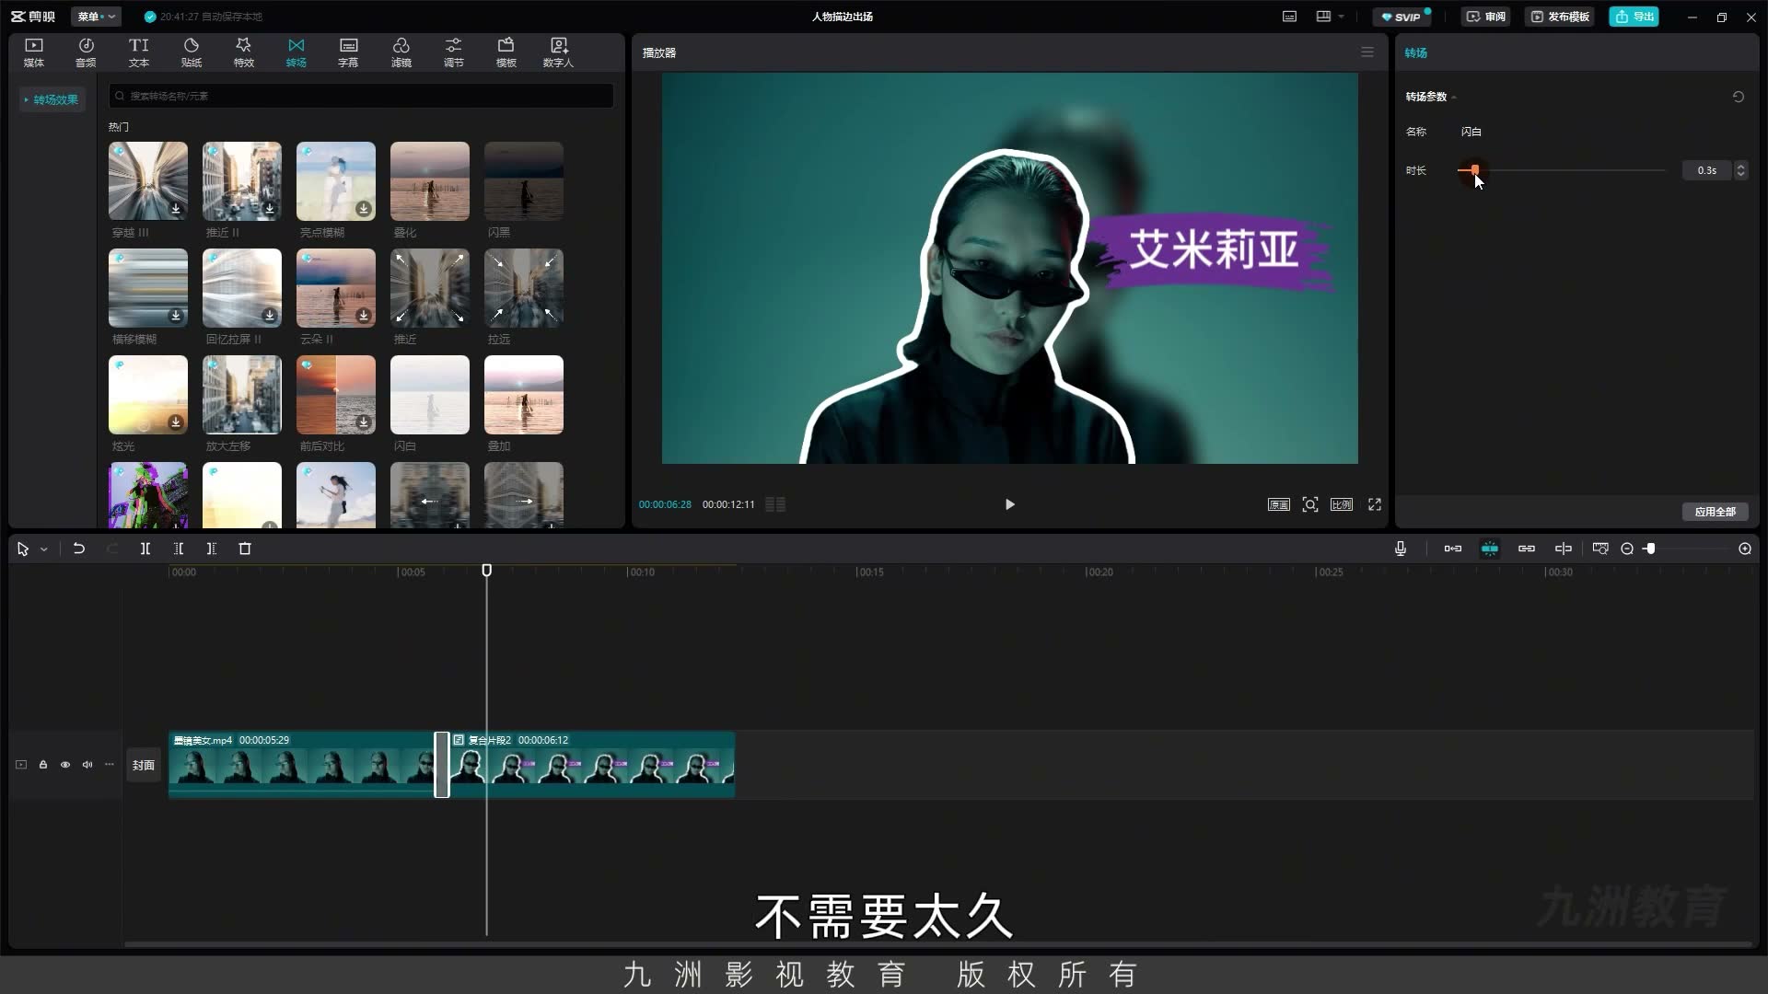Image resolution: width=1768 pixels, height=994 pixels.
Task: Increase duration with stepper arrows
Action: click(1740, 167)
